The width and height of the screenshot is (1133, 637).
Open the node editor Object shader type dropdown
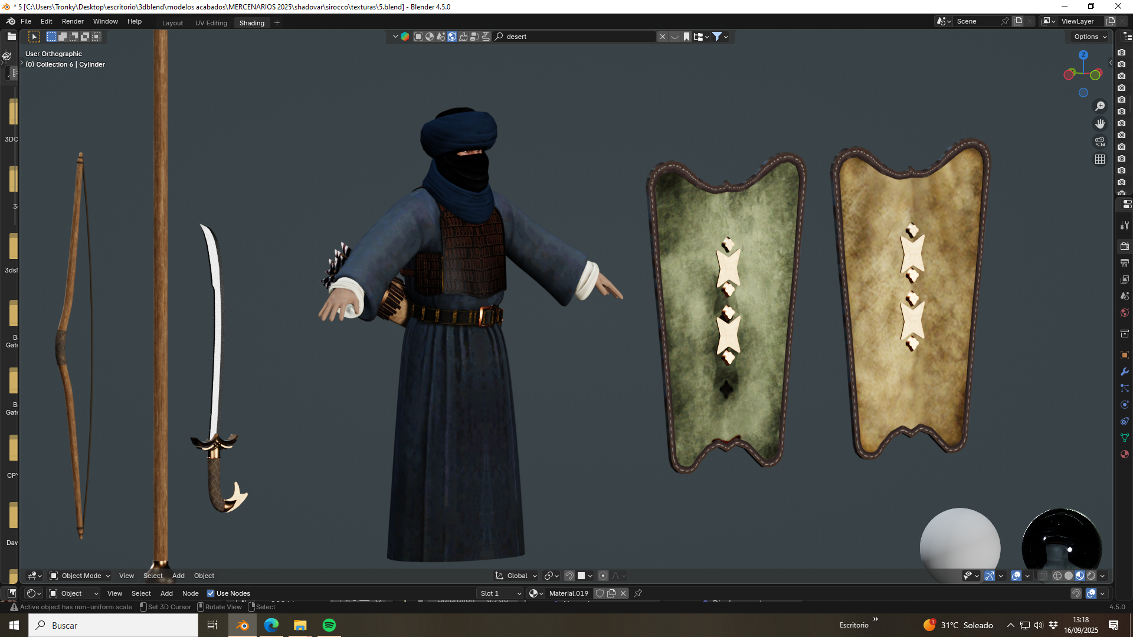click(x=73, y=593)
